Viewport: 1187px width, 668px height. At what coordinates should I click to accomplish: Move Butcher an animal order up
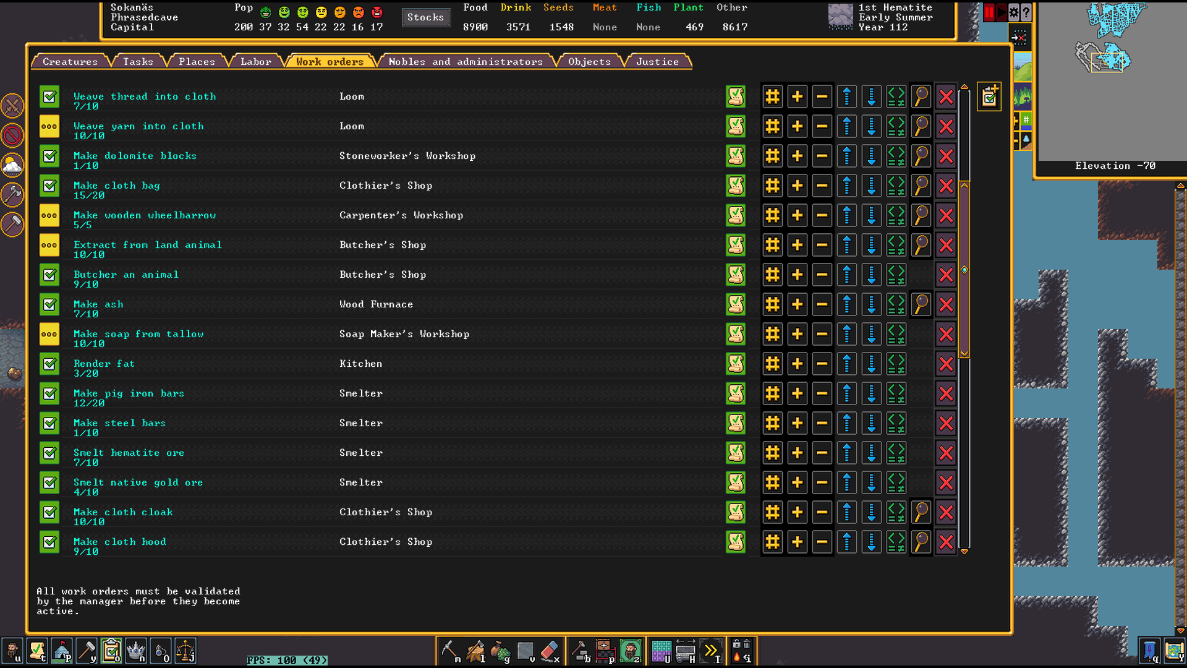[846, 275]
